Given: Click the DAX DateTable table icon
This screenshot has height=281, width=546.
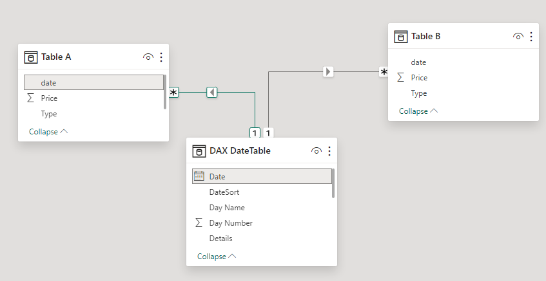Looking at the screenshot, I should (199, 151).
